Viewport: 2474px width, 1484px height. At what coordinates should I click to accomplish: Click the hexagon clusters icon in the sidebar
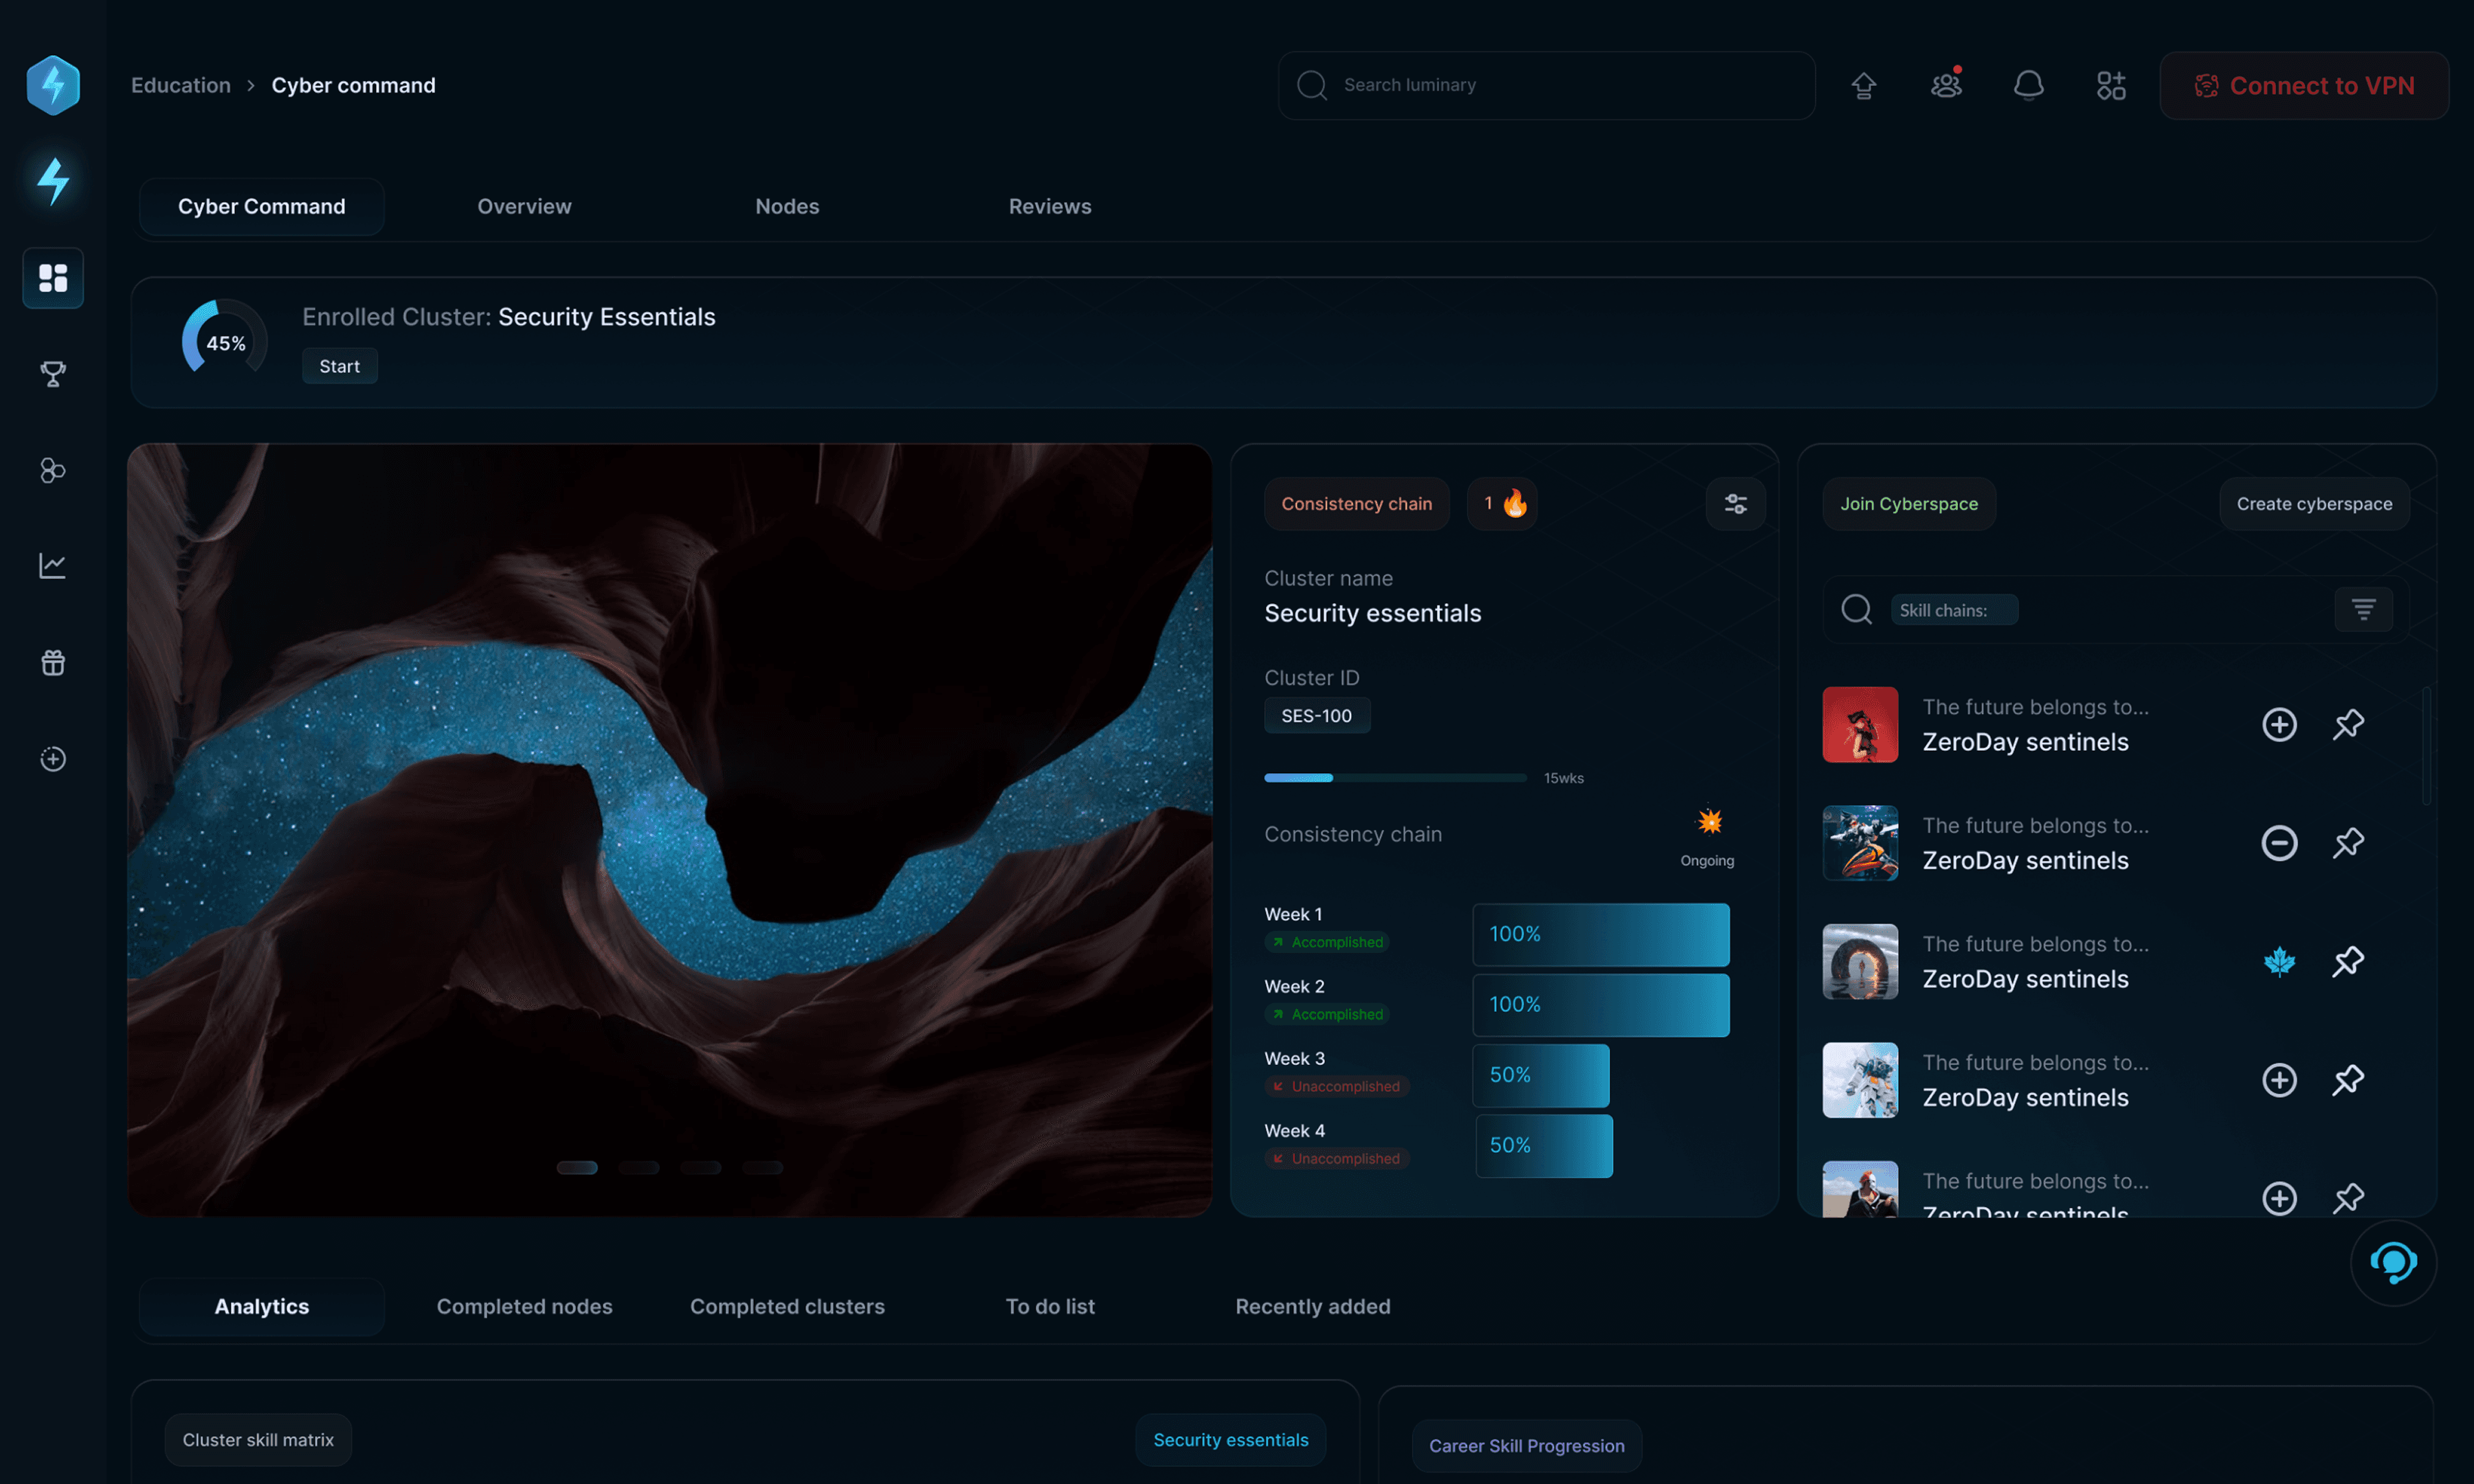coord(52,470)
